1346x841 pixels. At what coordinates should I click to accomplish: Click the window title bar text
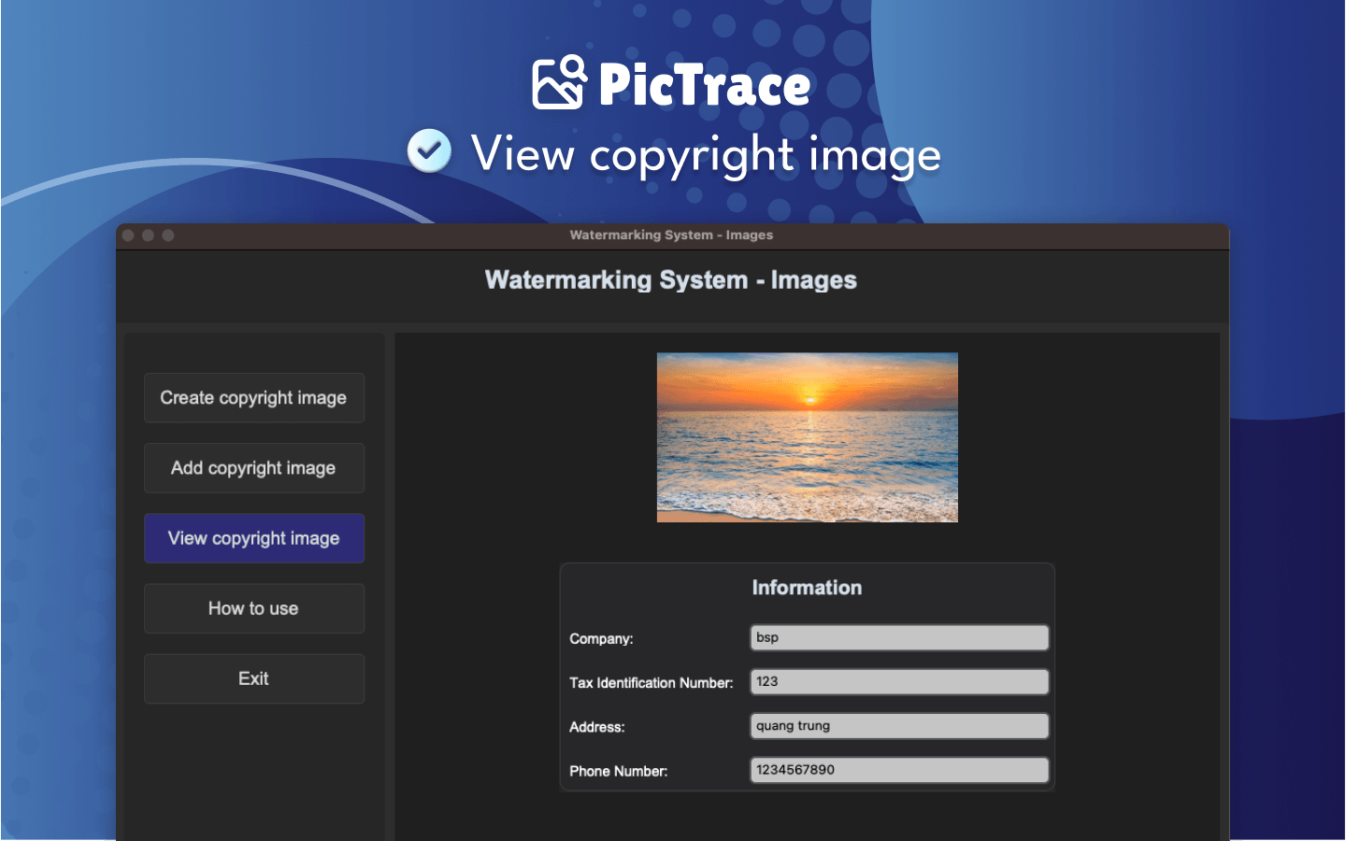(671, 235)
